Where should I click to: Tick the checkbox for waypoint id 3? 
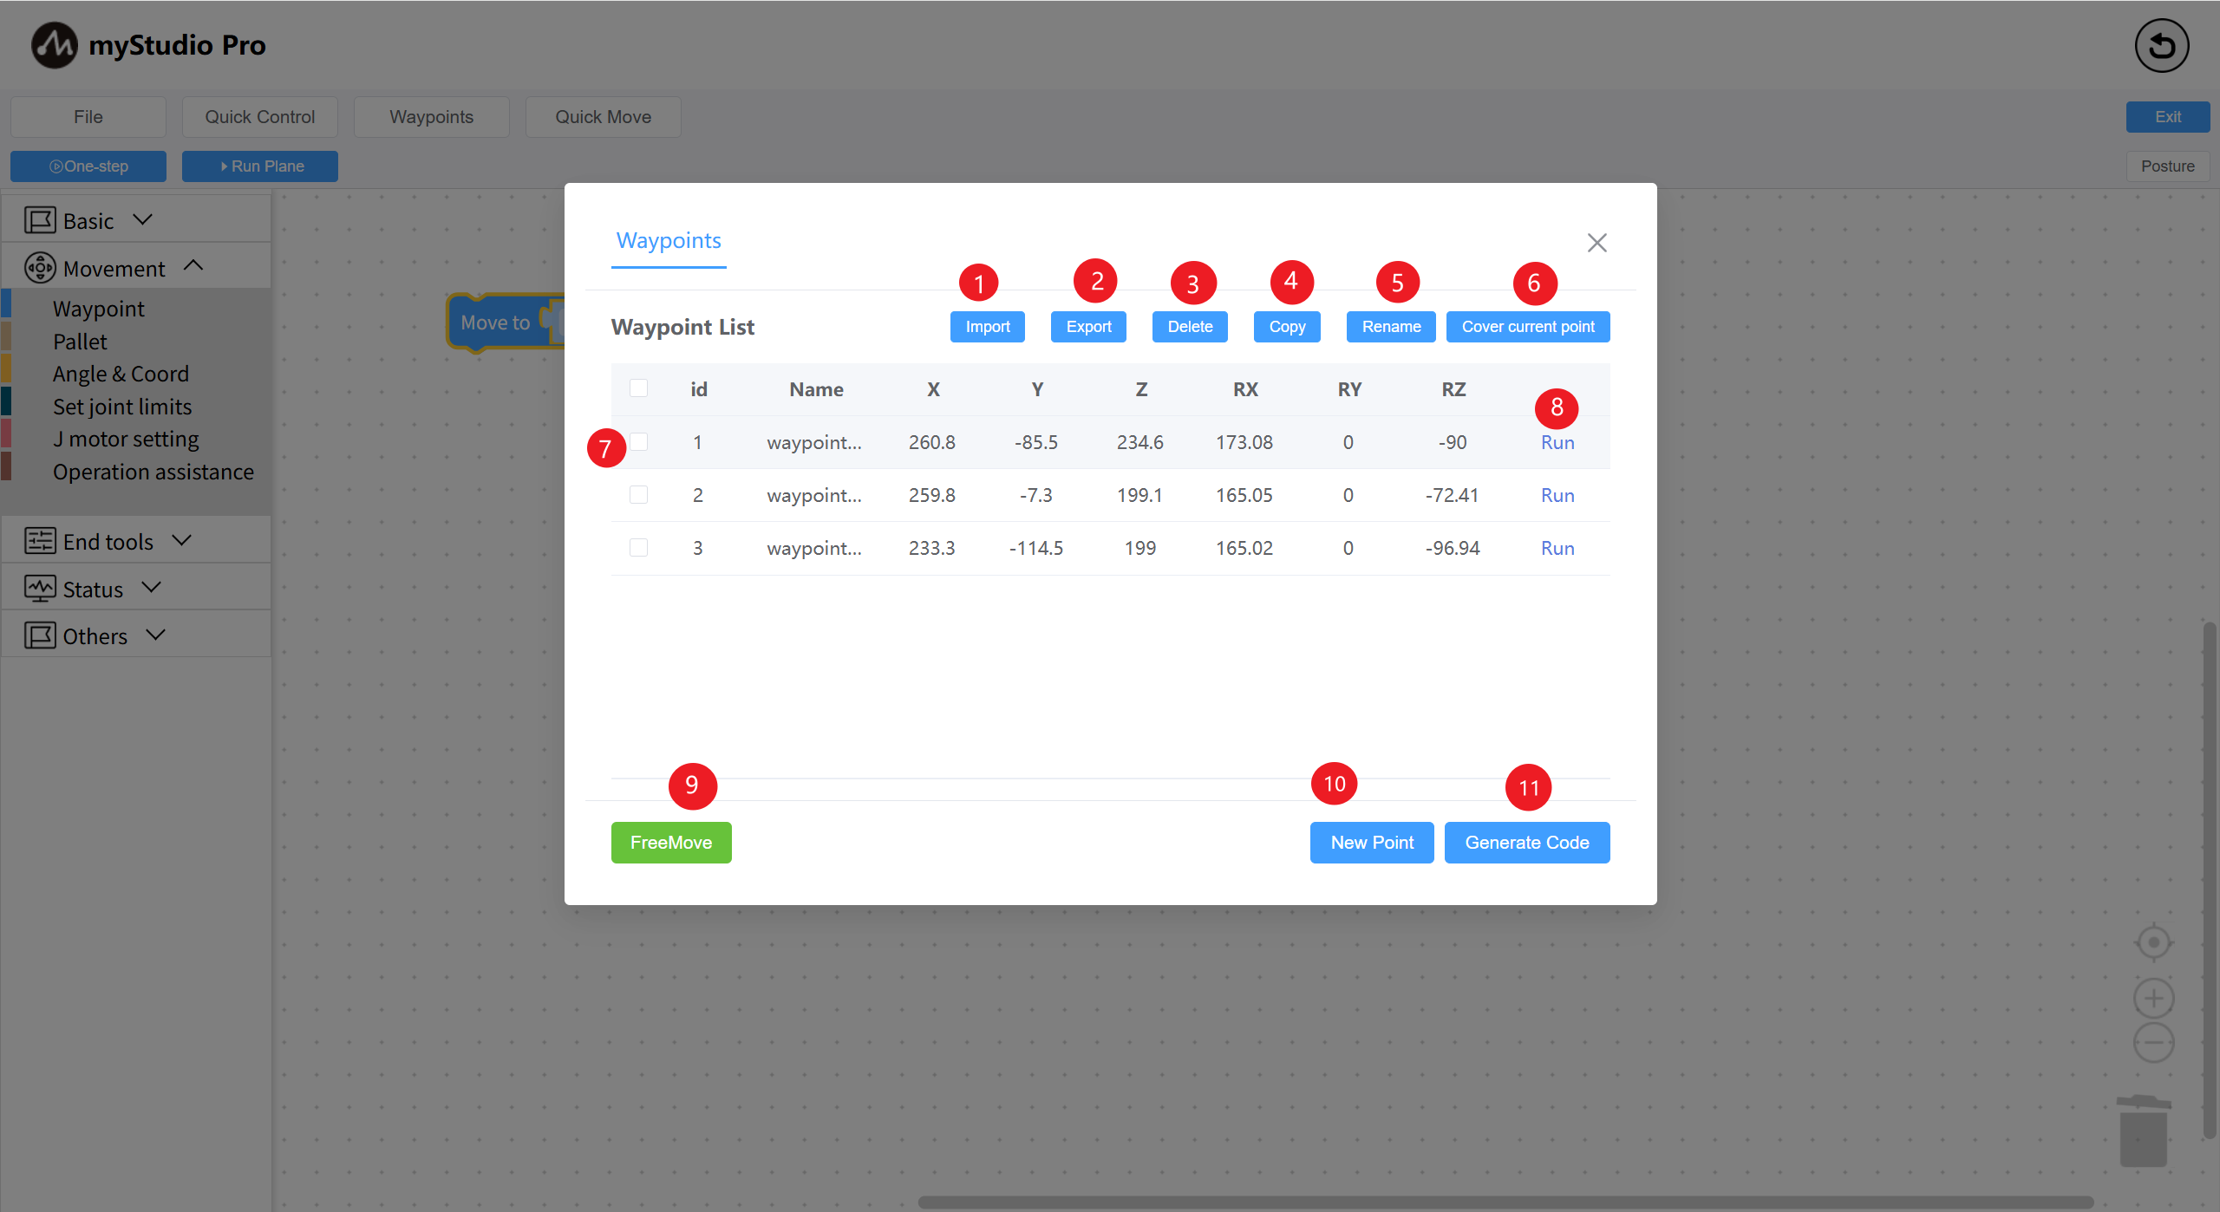(x=638, y=548)
